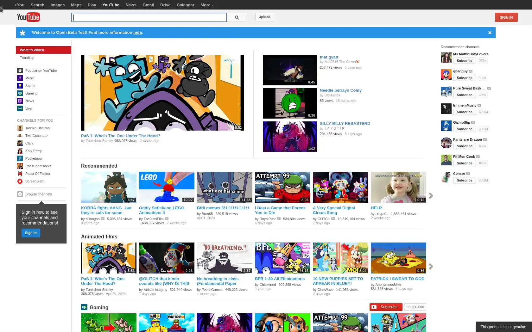The image size is (532, 332).
Task: Focus the YouTube search box
Action: coord(149,17)
